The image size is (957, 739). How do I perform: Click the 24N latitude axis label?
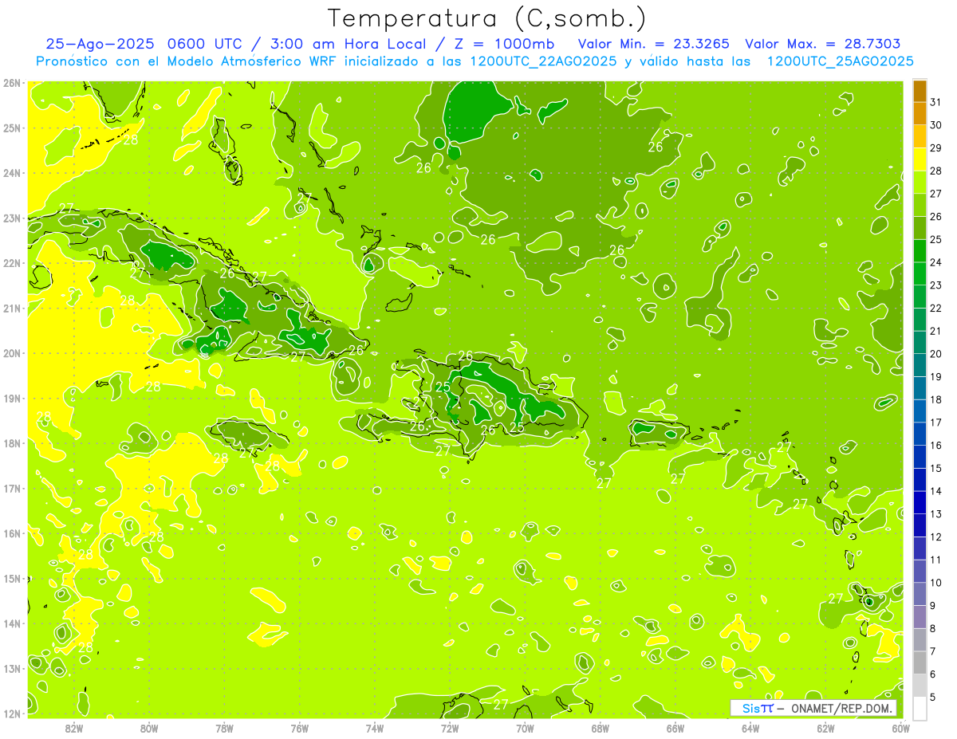[12, 173]
